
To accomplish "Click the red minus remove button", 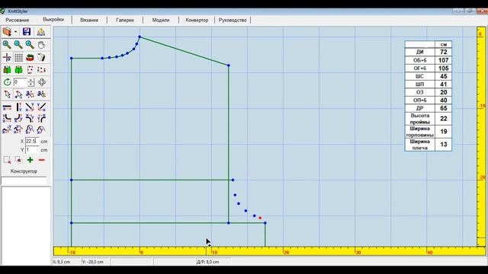I will point(42,160).
